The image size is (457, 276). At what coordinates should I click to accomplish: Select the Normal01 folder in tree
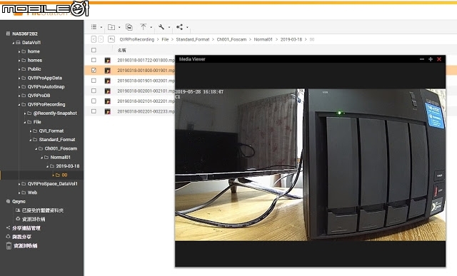click(x=60, y=157)
